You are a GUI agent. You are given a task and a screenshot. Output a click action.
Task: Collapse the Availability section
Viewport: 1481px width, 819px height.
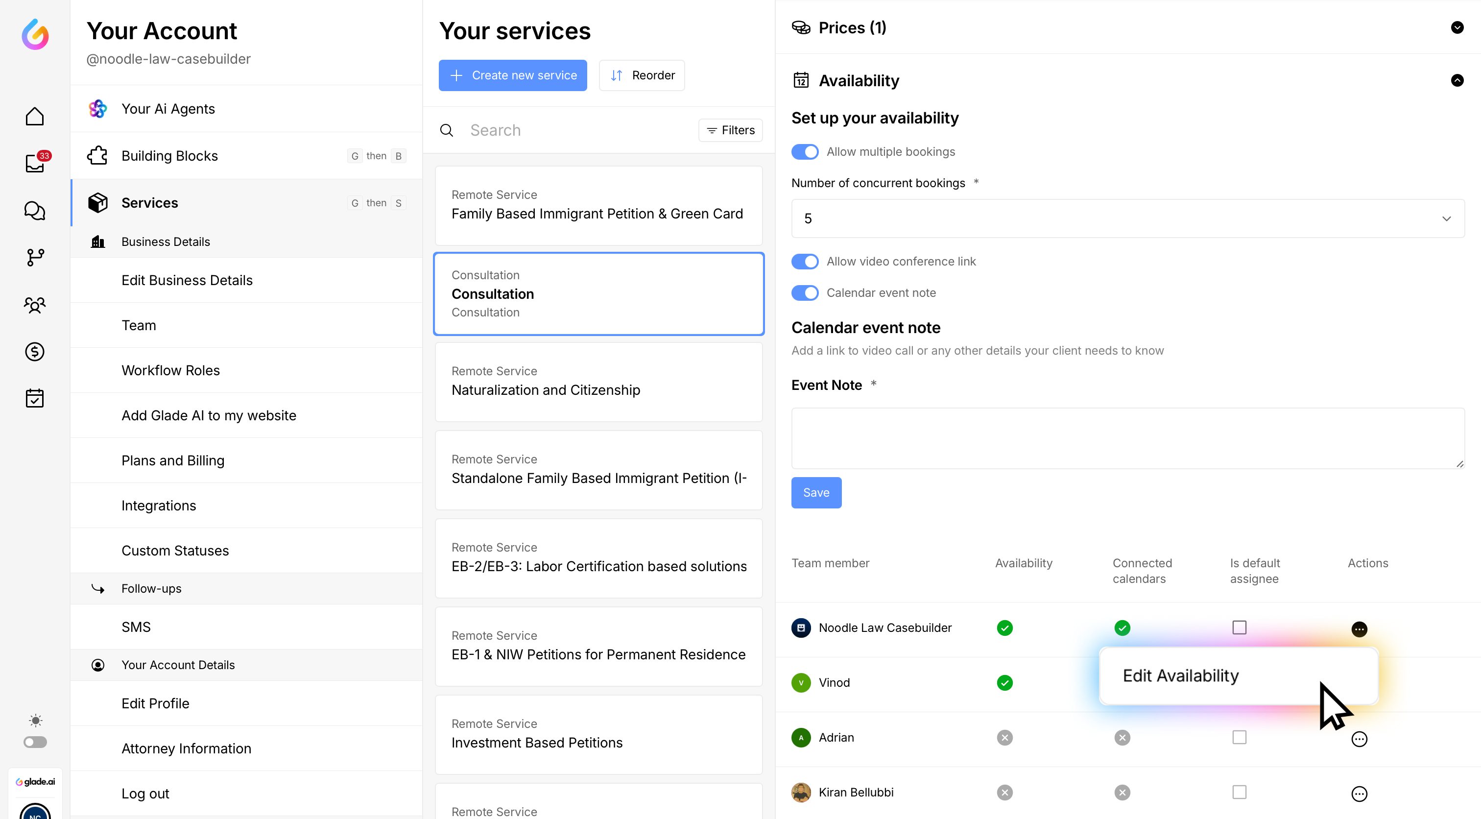[x=1457, y=80]
